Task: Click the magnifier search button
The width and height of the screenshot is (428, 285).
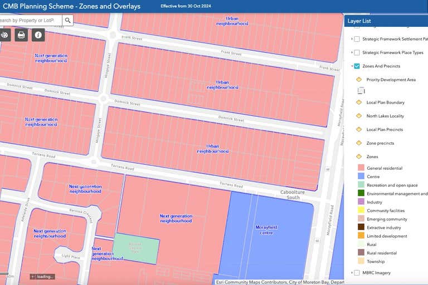Action: click(67, 21)
